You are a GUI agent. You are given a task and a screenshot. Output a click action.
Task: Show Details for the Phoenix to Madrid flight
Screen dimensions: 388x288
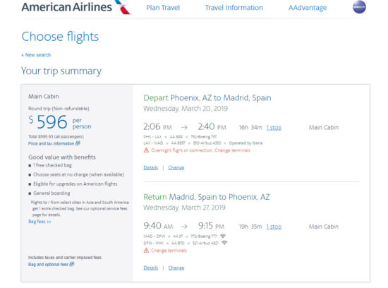(x=151, y=168)
